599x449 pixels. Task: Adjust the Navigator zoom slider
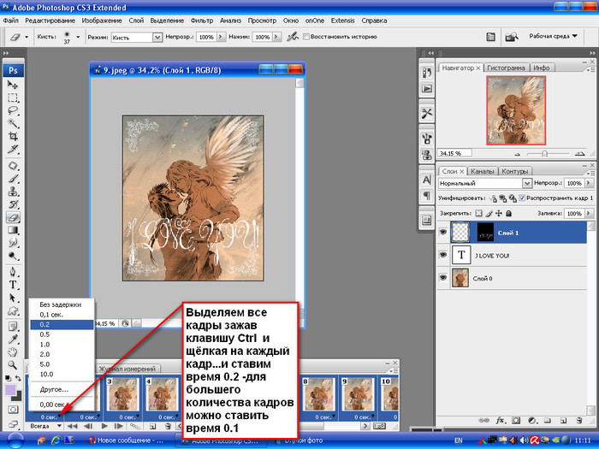point(545,154)
